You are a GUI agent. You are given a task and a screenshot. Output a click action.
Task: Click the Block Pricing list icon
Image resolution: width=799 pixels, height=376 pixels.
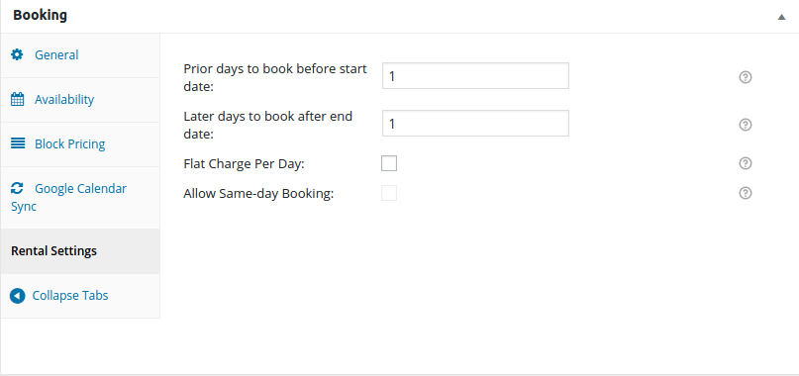pos(17,143)
